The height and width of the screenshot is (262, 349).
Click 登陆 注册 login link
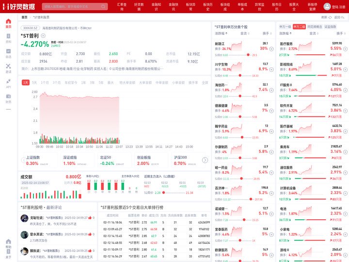[x=338, y=7]
